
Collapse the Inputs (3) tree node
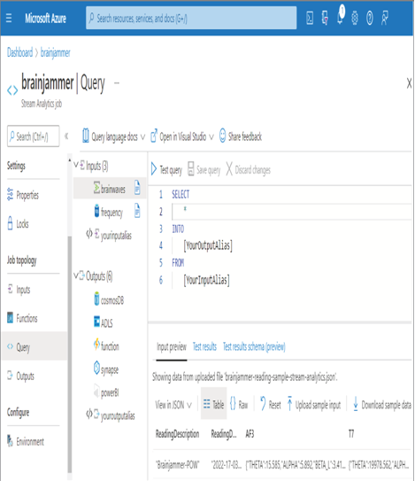76,165
